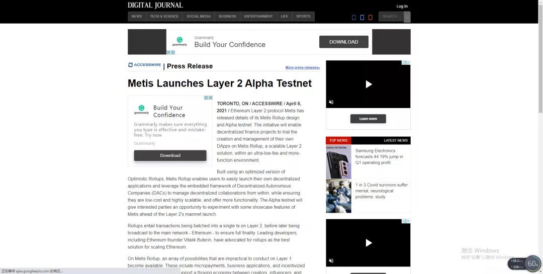The height and width of the screenshot is (274, 543).
Task: Click ad info icon on in-article Grammarly ad
Action: pos(206,98)
